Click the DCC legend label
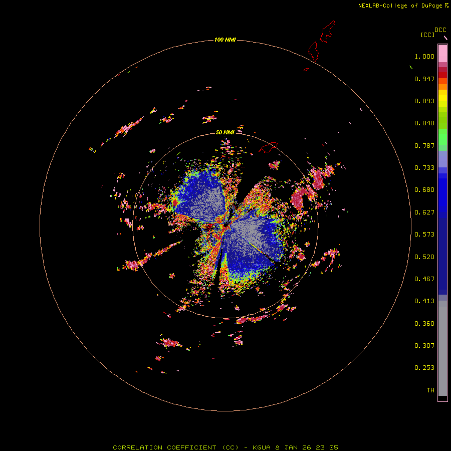This screenshot has width=451, height=451. (440, 30)
